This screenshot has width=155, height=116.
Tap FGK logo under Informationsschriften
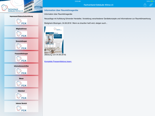pos(21,71)
